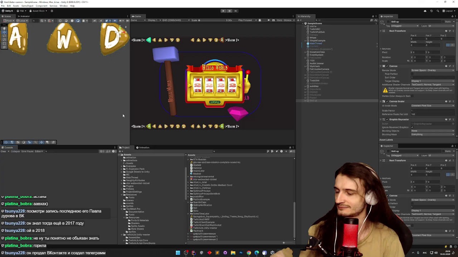The height and width of the screenshot is (257, 458).
Task: Select the Hammer script asset
Action: pyautogui.click(x=197, y=168)
